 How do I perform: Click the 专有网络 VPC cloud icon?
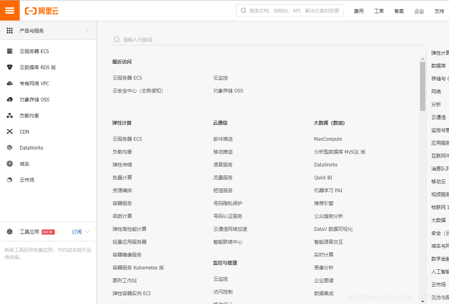(10, 83)
